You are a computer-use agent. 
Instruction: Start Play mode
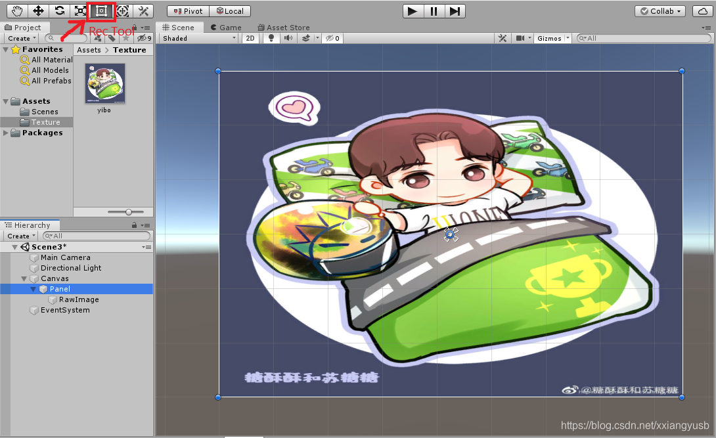point(413,11)
